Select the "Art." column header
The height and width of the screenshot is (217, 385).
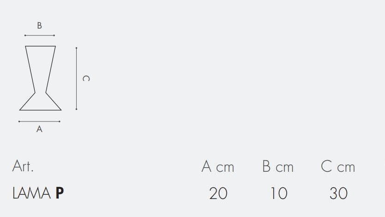pos(23,166)
